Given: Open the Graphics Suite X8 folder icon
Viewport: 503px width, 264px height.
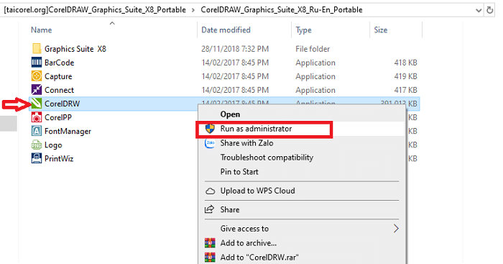Looking at the screenshot, I should coord(36,48).
